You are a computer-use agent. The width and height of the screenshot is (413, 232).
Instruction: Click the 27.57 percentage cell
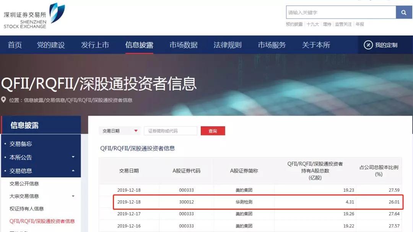click(x=394, y=226)
